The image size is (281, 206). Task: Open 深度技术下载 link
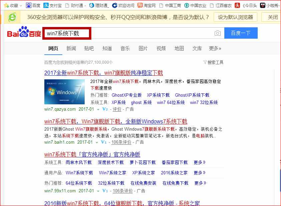(x=111, y=162)
